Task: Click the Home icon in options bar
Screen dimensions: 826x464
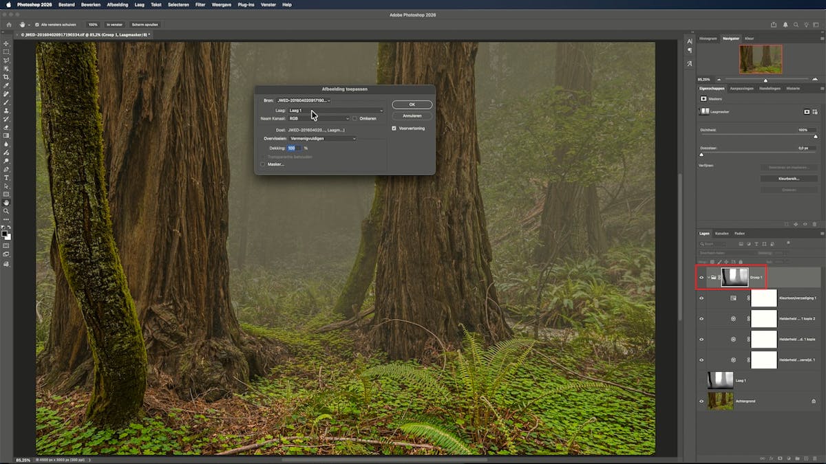Action: [9, 25]
